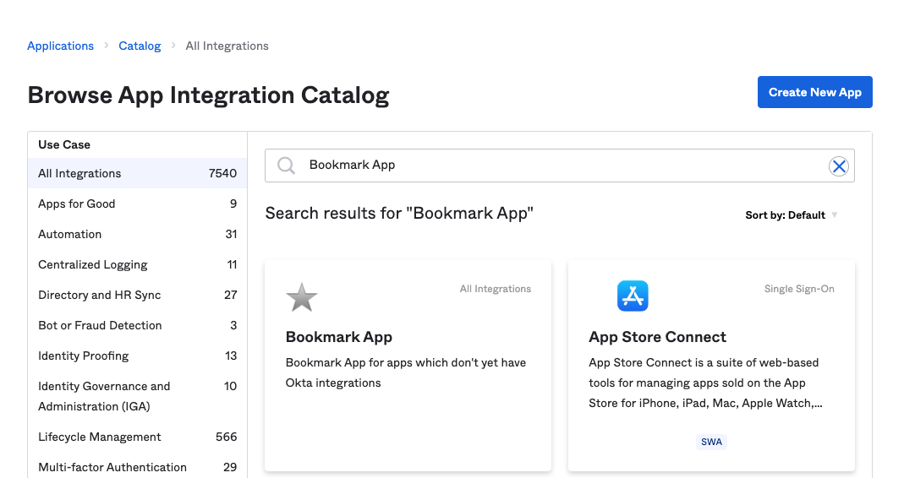The width and height of the screenshot is (904, 478).
Task: Click the Use Case sidebar heading
Action: click(x=64, y=144)
